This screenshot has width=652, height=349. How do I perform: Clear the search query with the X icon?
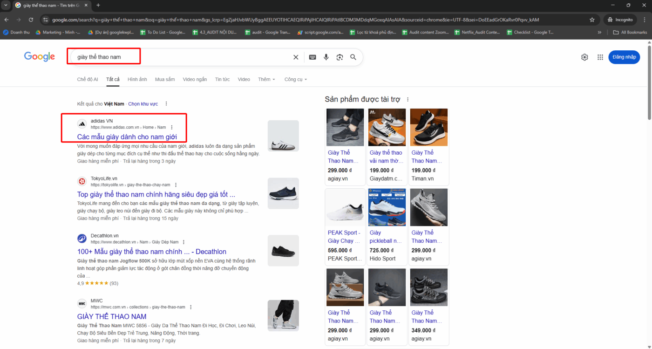(x=296, y=57)
